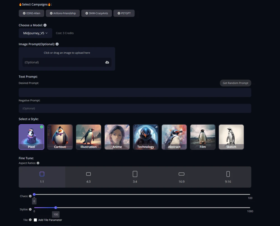280x226 pixels.
Task: Click the cloud upload icon
Action: pos(107,62)
